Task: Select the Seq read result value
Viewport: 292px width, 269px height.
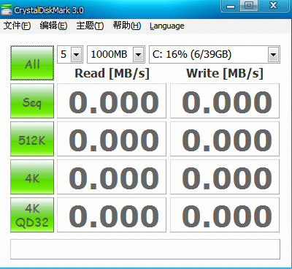Action: coord(112,101)
